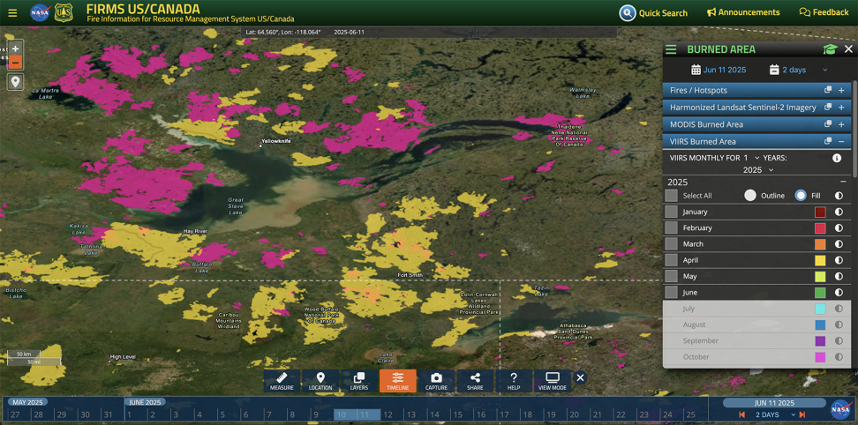Click the NASA logo in header
The height and width of the screenshot is (425, 858).
[x=40, y=12]
